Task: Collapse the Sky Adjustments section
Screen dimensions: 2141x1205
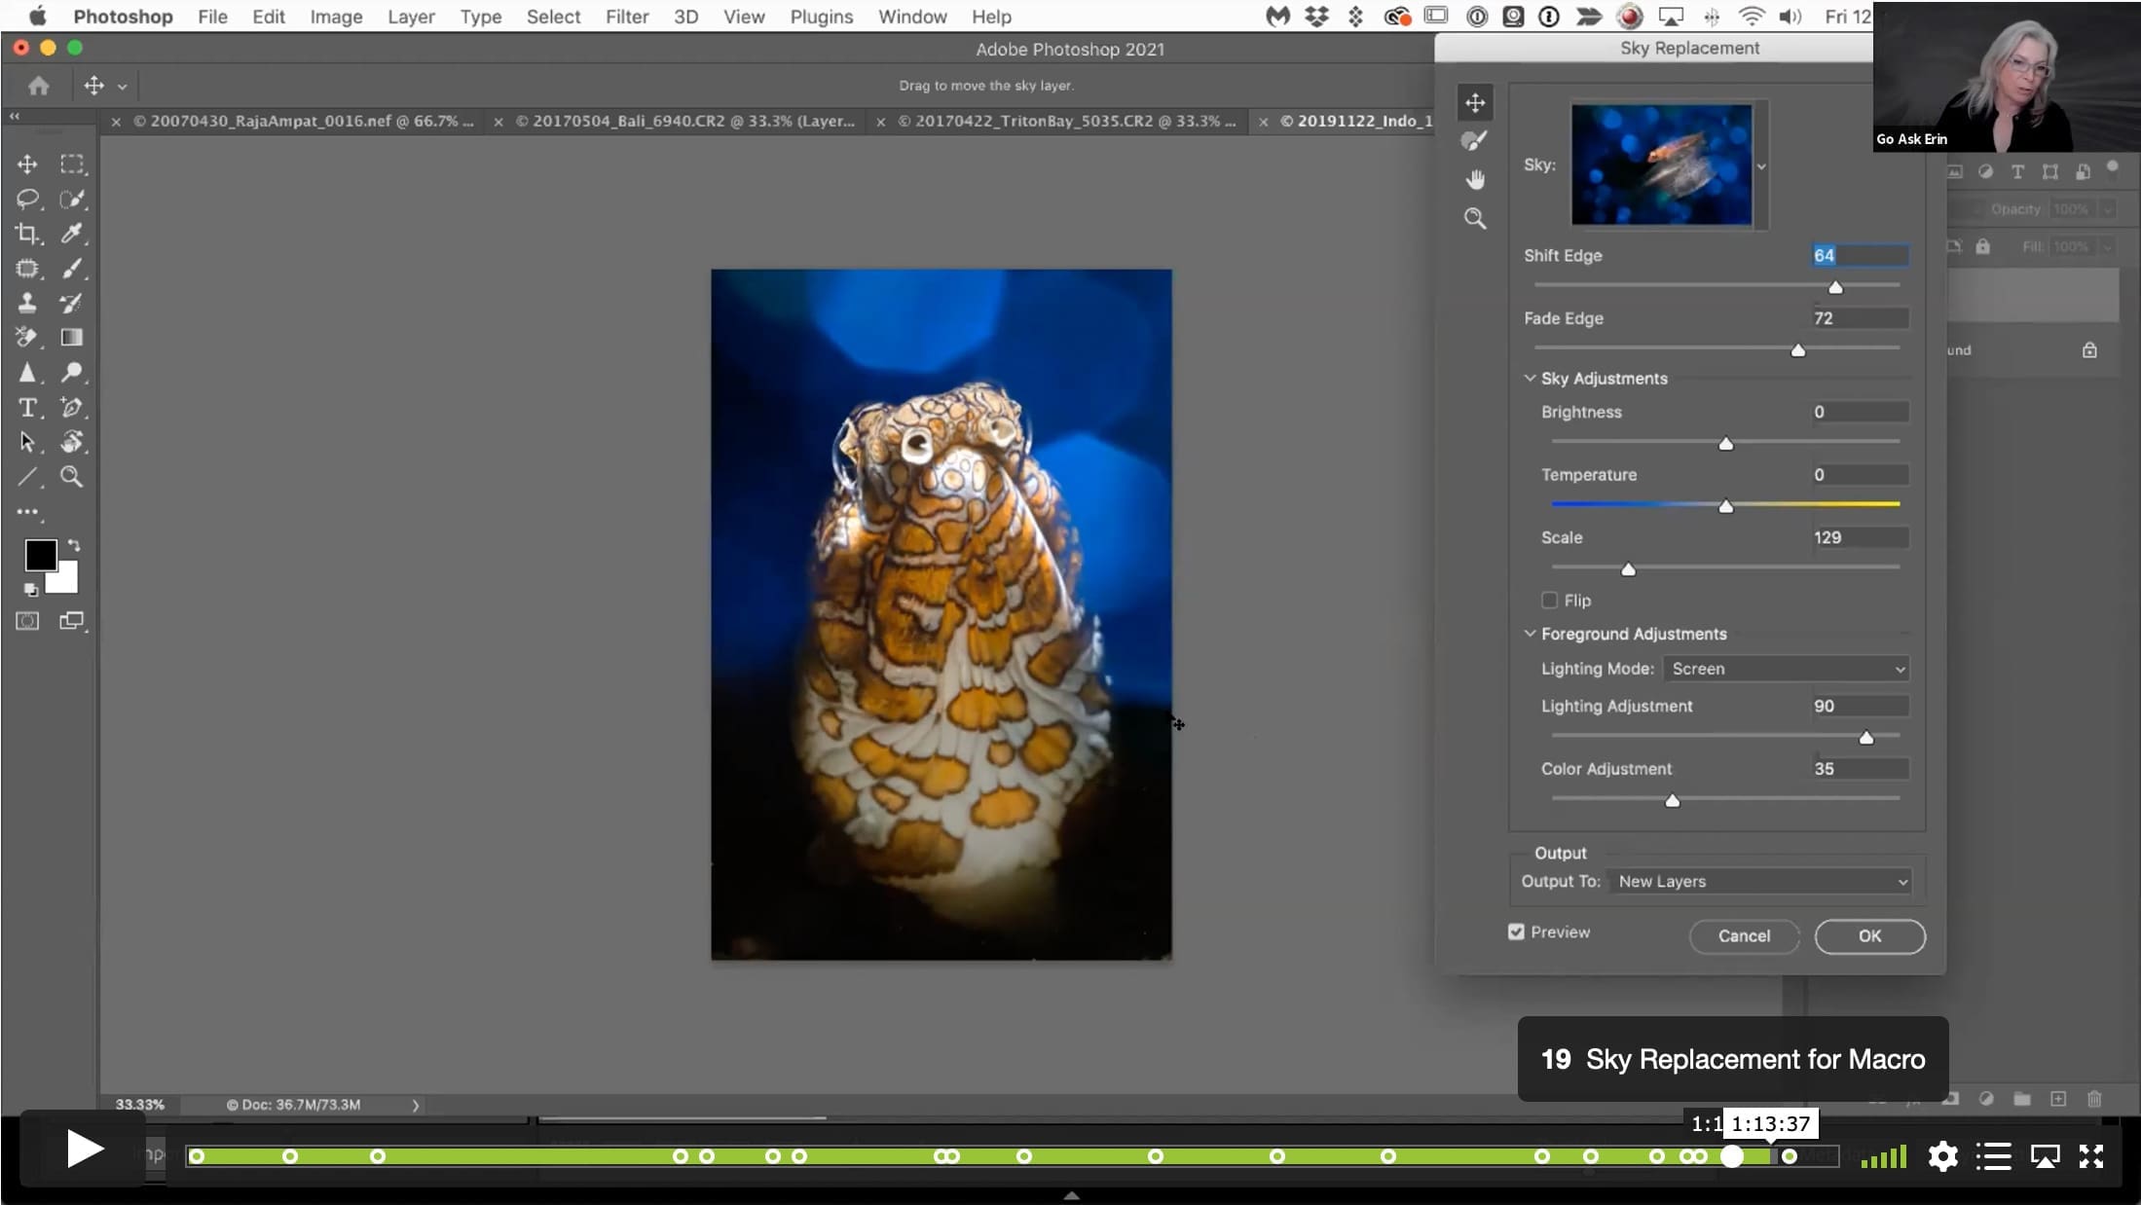Action: tap(1530, 378)
